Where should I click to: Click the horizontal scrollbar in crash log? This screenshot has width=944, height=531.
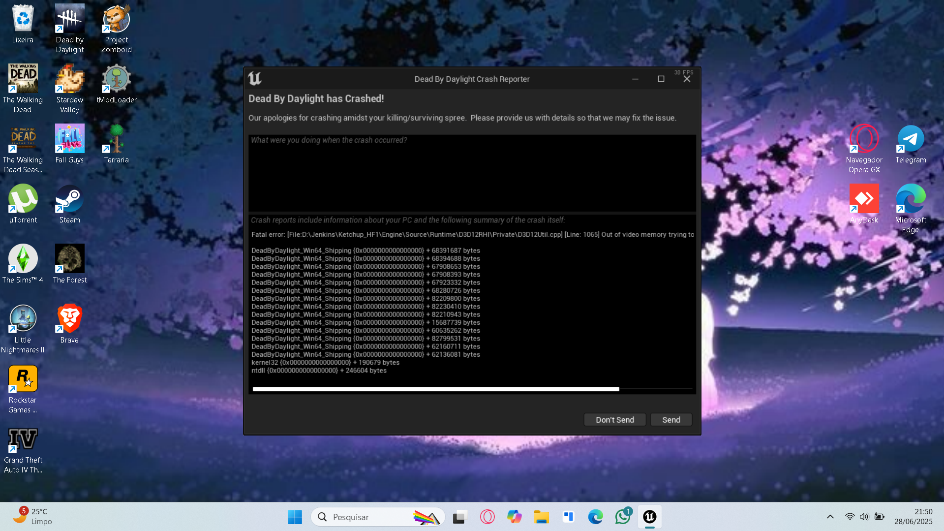tap(436, 389)
